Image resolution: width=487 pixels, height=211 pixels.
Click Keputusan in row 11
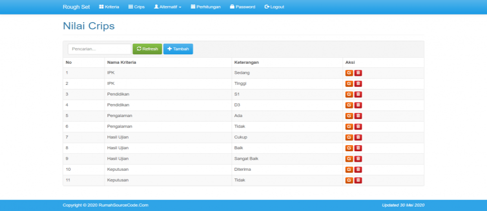[117, 180]
